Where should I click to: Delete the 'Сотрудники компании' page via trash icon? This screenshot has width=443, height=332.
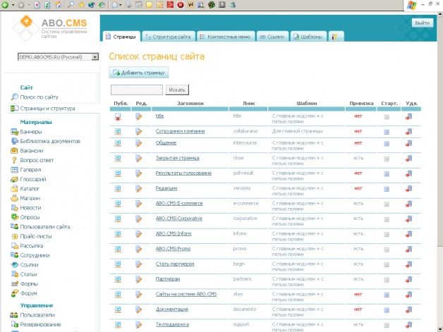408,131
